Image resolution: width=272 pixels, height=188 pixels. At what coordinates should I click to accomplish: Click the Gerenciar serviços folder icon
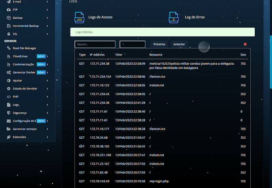tap(9, 129)
